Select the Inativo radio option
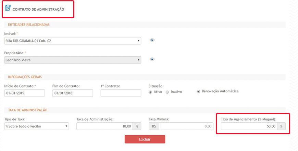The image size is (298, 151). click(x=167, y=92)
